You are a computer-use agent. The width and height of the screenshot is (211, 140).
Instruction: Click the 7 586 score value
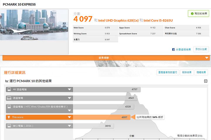[198, 34]
